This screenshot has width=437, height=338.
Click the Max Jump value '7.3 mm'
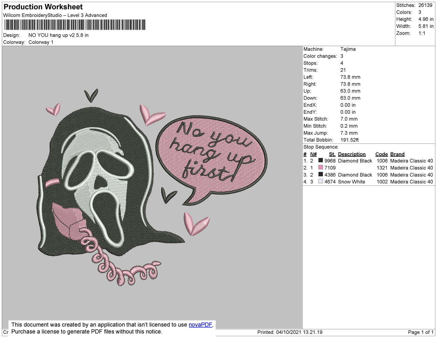tap(349, 133)
